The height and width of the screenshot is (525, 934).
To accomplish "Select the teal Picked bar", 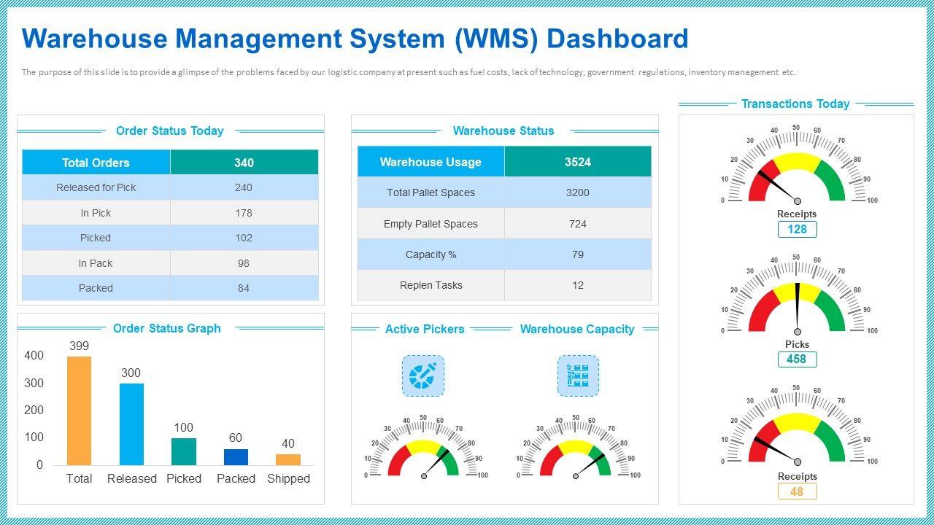I will [184, 451].
